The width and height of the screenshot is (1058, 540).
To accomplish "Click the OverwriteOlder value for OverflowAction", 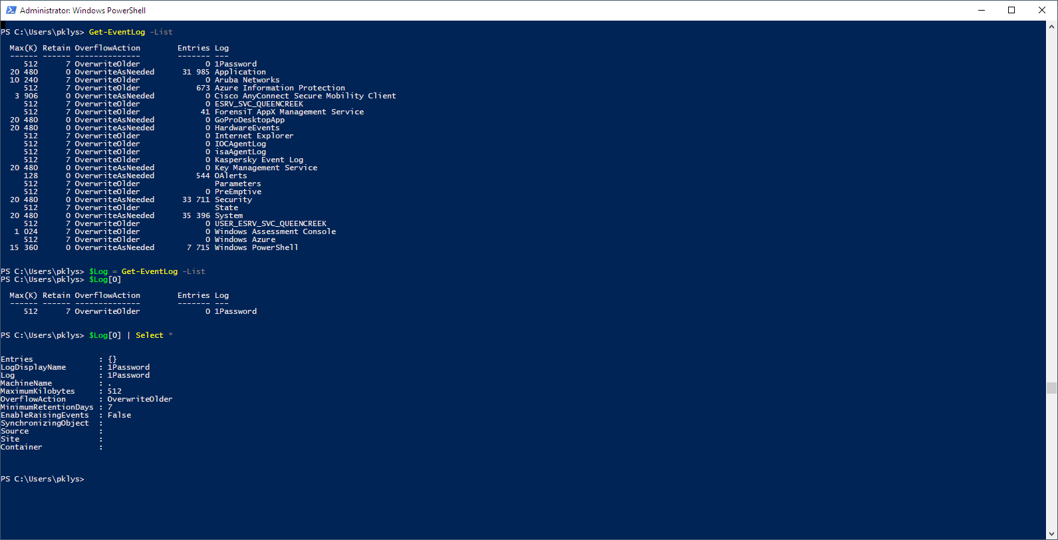I will [140, 398].
